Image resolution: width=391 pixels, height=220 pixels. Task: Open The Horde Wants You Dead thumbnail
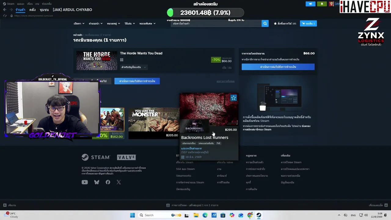click(97, 61)
